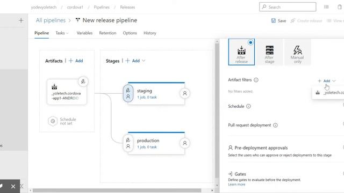Image resolution: width=344 pixels, height=193 pixels.
Task: Select the production stage name
Action: pos(148,140)
